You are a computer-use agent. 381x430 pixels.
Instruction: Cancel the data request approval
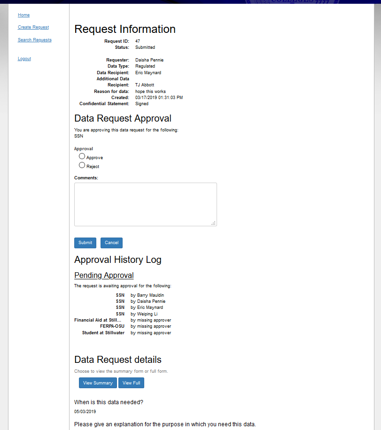pos(111,243)
